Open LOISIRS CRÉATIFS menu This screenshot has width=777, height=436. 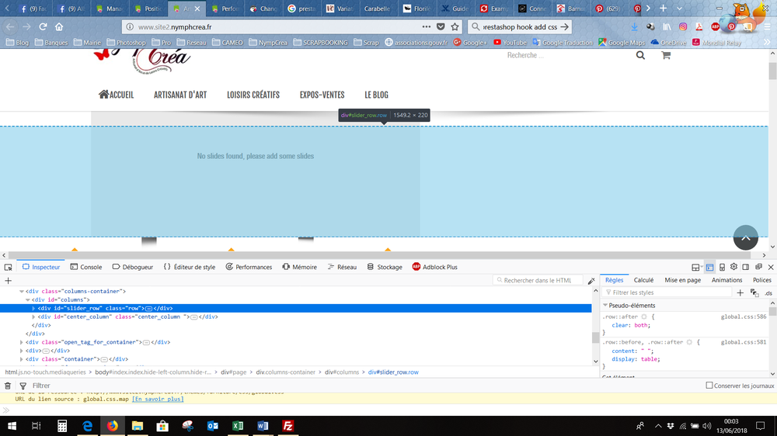tap(253, 95)
